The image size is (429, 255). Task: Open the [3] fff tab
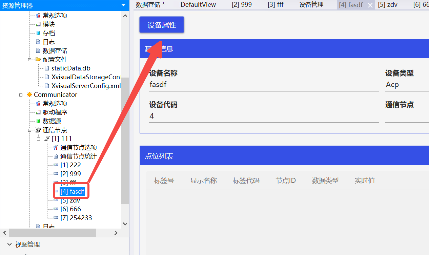(x=275, y=5)
